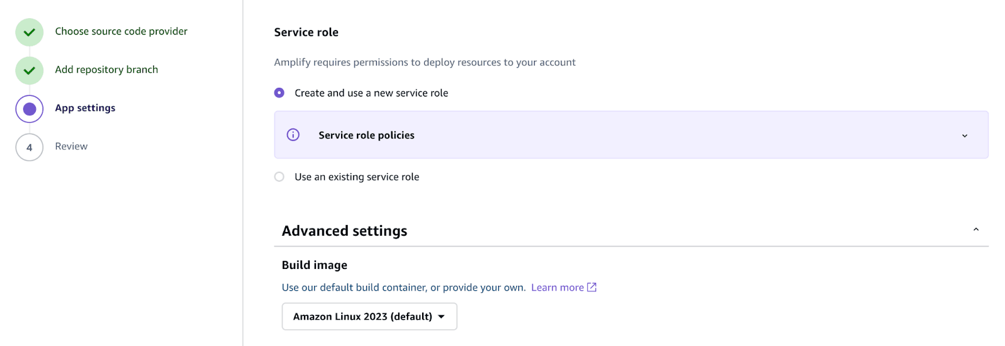Click the green check icon for Add repository branch
Image resolution: width=1005 pixels, height=346 pixels.
tap(29, 70)
